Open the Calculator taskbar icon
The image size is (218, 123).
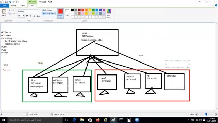[129, 120]
